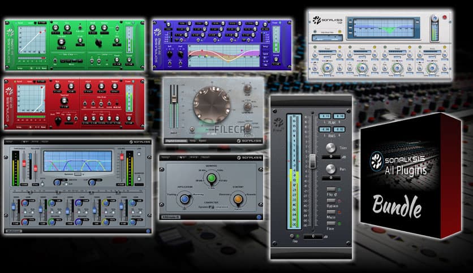Click the first large band knob on CQ1 plugin
The width and height of the screenshot is (473, 273).
tap(327, 68)
